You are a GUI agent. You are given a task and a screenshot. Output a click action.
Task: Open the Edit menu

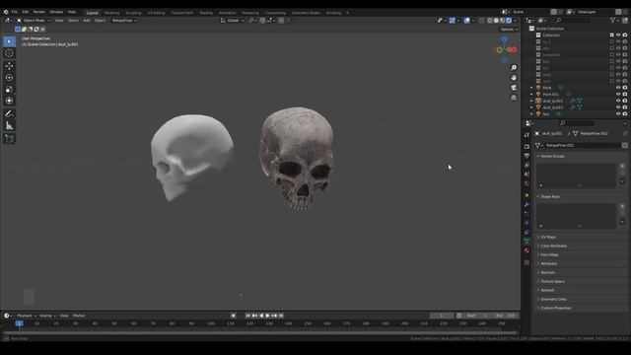(x=26, y=12)
